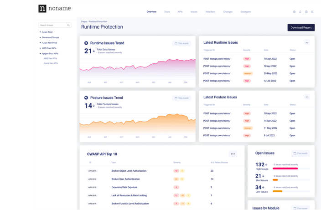This screenshot has width=321, height=210.
Task: Click the Severity column header in OWASP table
Action: point(177,163)
